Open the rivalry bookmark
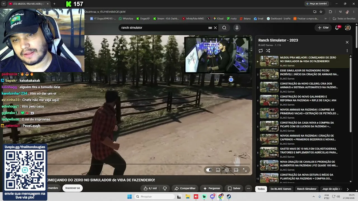Image resolution: width=358 pixels, height=201 pixels. pyautogui.click(x=231, y=19)
